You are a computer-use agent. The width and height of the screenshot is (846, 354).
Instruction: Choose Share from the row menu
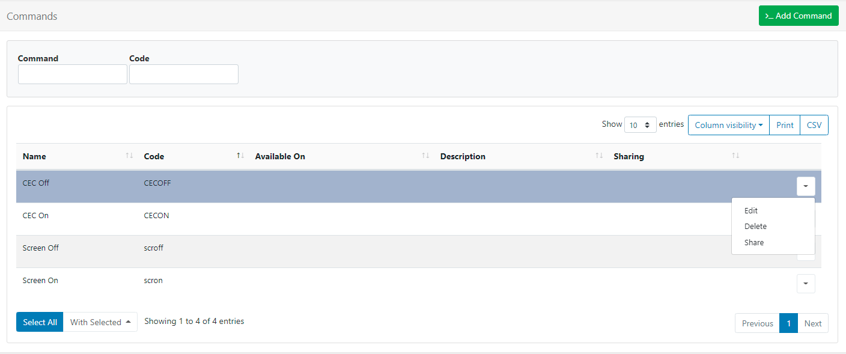754,243
